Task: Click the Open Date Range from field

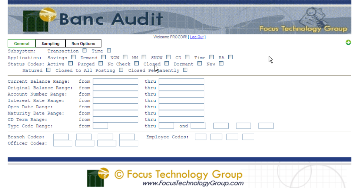Action: point(116,106)
